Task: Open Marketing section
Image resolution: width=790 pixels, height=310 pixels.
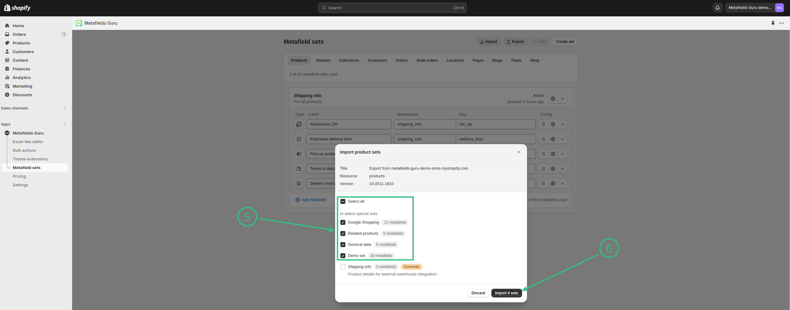Action: (22, 86)
